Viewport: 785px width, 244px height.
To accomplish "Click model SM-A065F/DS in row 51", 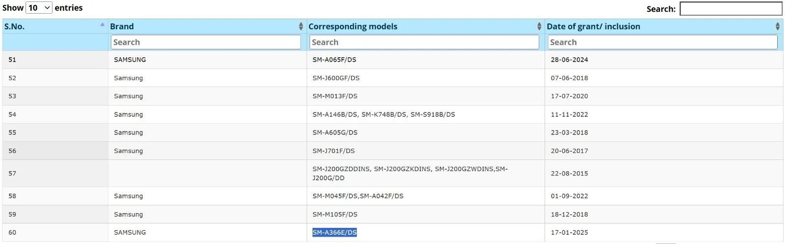I will click(334, 60).
